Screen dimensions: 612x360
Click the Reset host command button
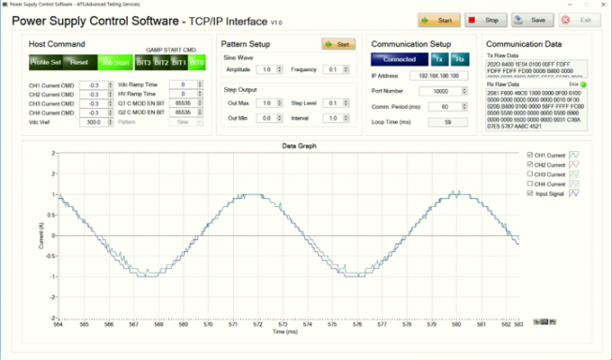[x=80, y=63]
